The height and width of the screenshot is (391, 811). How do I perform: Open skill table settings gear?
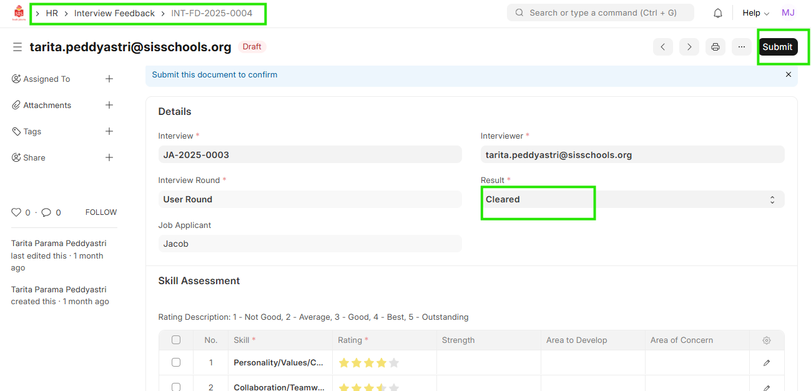pyautogui.click(x=767, y=340)
